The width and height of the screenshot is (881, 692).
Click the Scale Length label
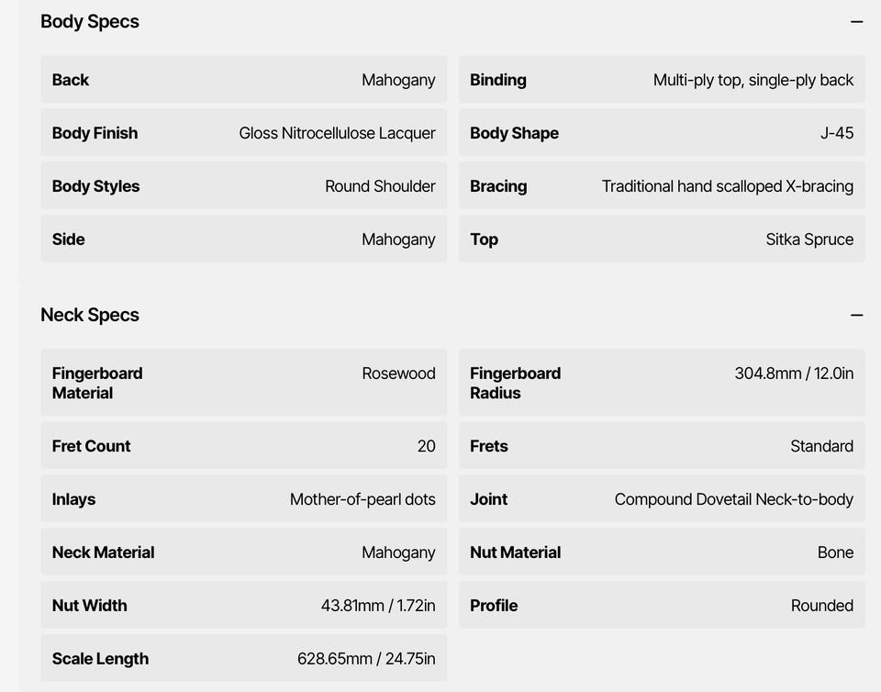point(100,659)
